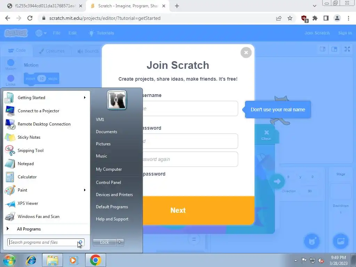The width and height of the screenshot is (356, 267).
Task: Open Windows Explorer from taskbar
Action: coord(52,260)
